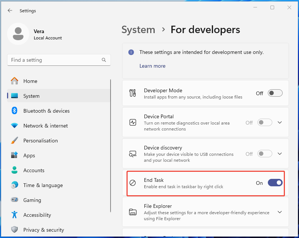This screenshot has width=299, height=238.
Task: Disable the End Task toggle
Action: 275,183
